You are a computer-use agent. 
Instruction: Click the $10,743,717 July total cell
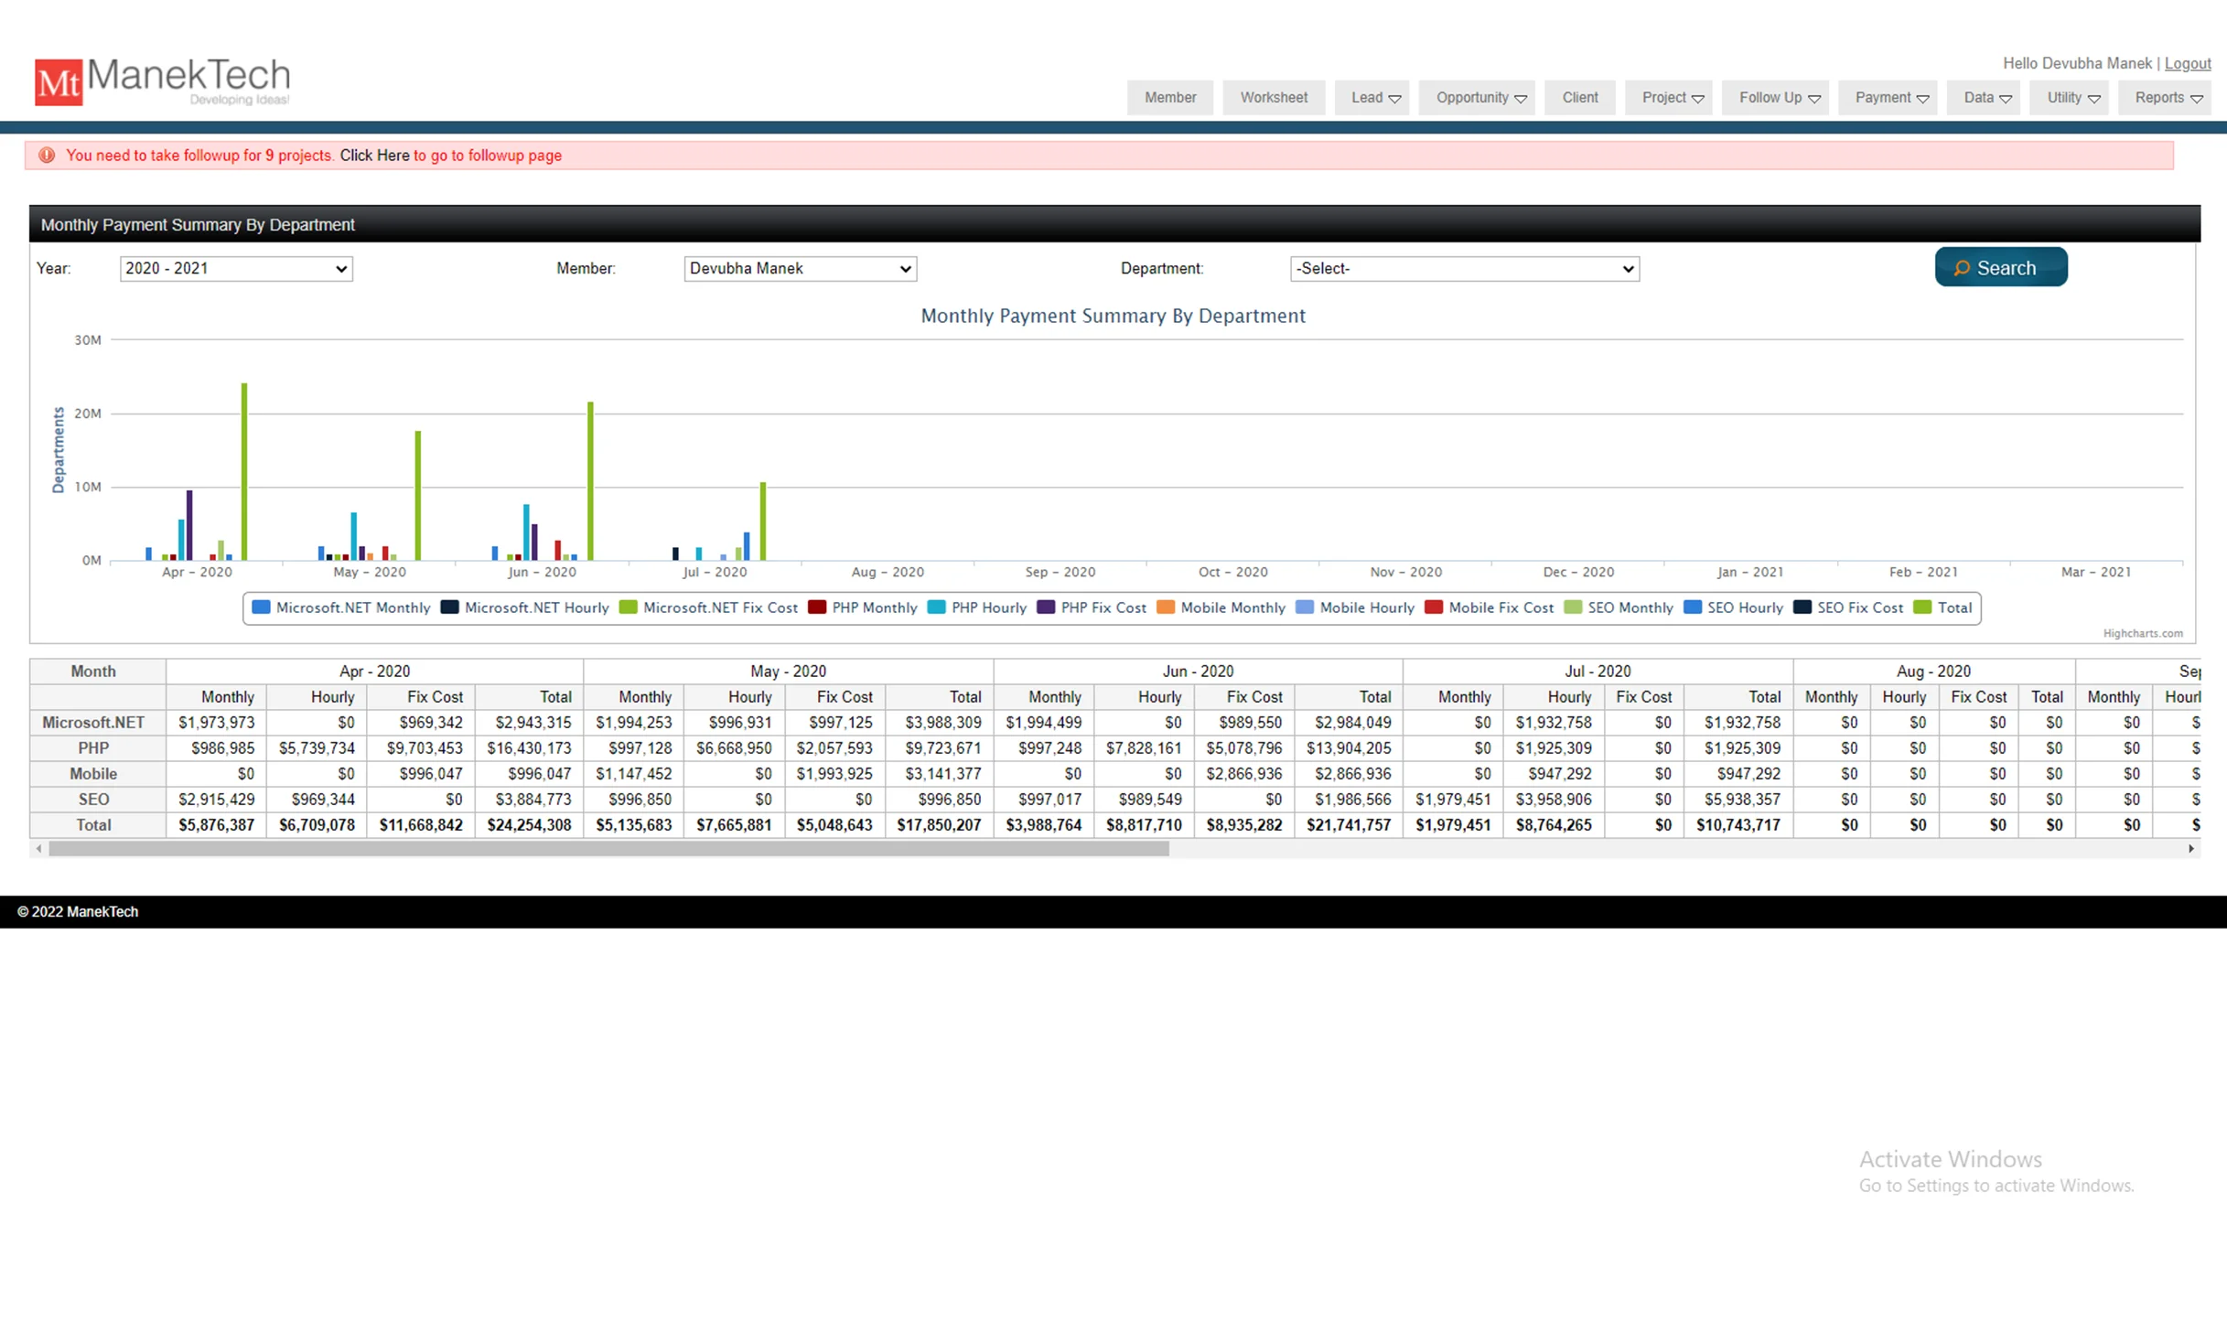(1738, 825)
